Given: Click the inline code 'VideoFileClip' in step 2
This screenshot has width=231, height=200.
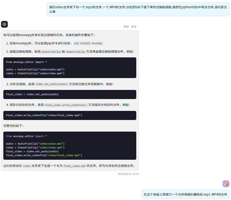Looking at the screenshot, I should point(75,52).
